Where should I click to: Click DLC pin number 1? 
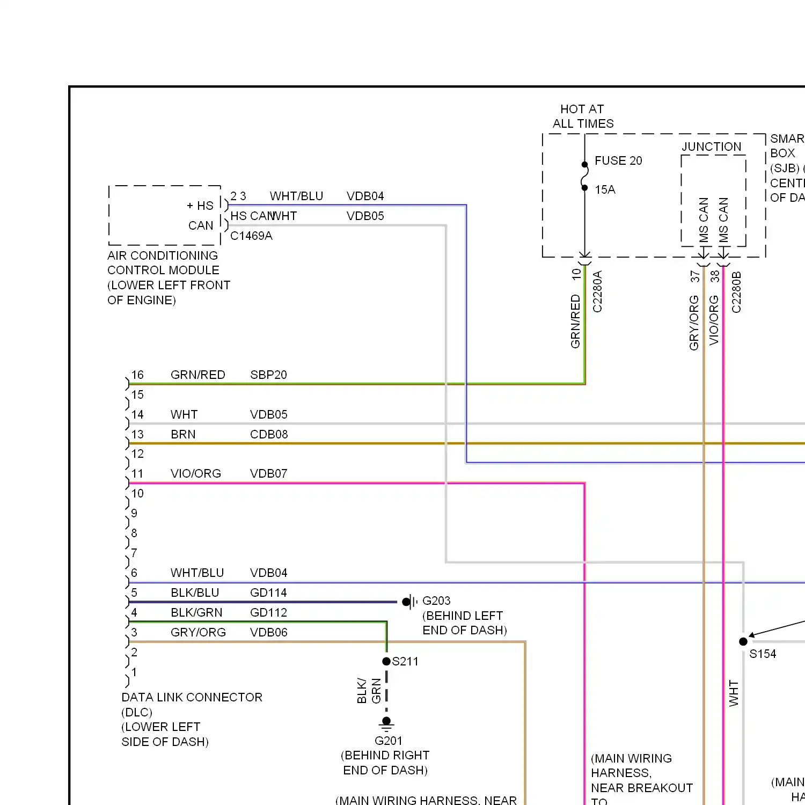point(134,672)
